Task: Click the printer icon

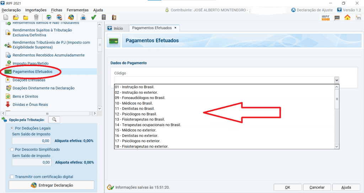Action: (x=83, y=17)
